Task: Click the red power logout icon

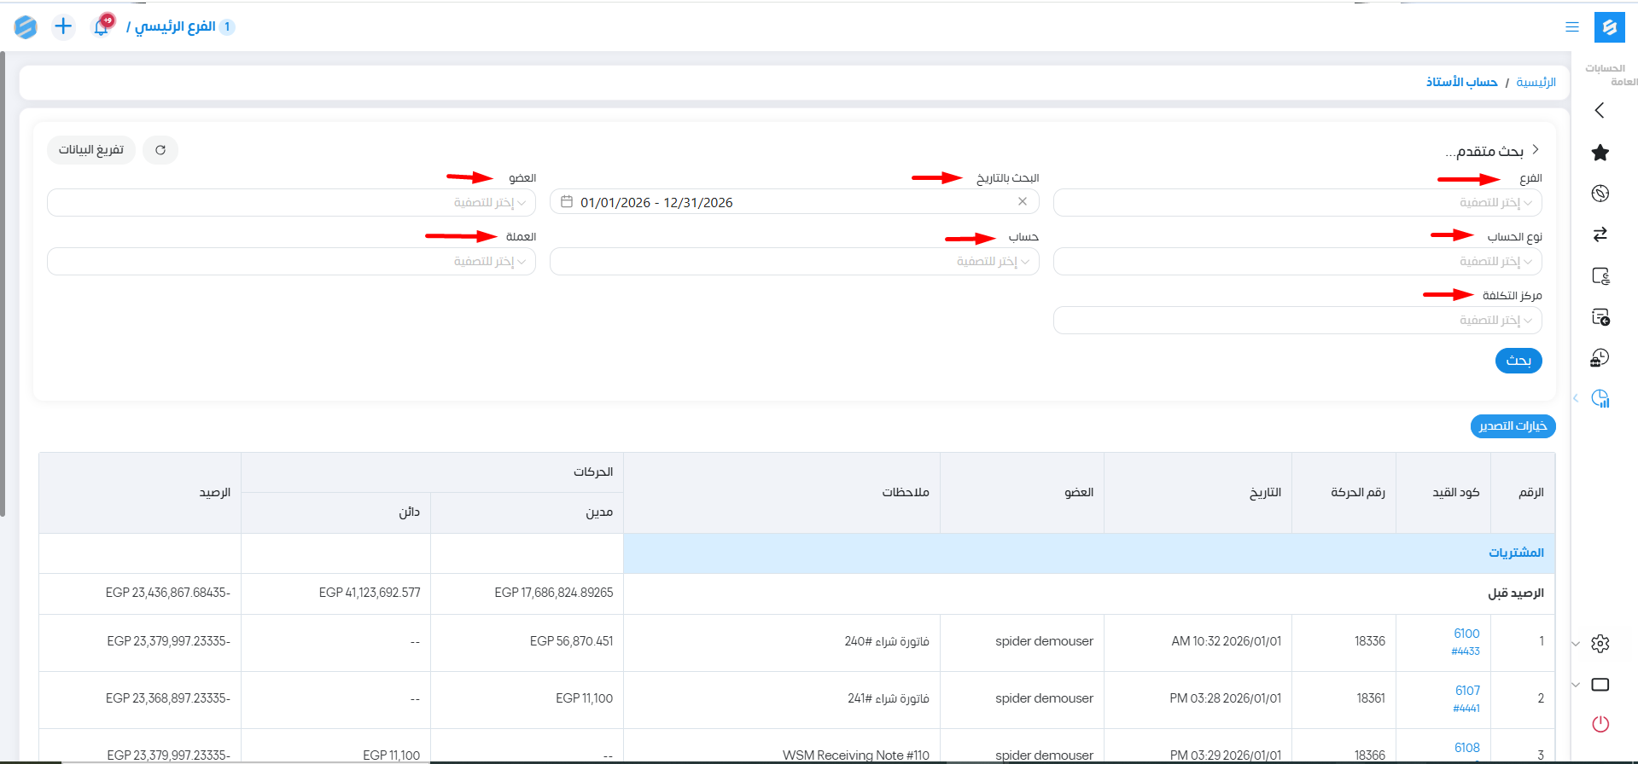Action: 1600,724
